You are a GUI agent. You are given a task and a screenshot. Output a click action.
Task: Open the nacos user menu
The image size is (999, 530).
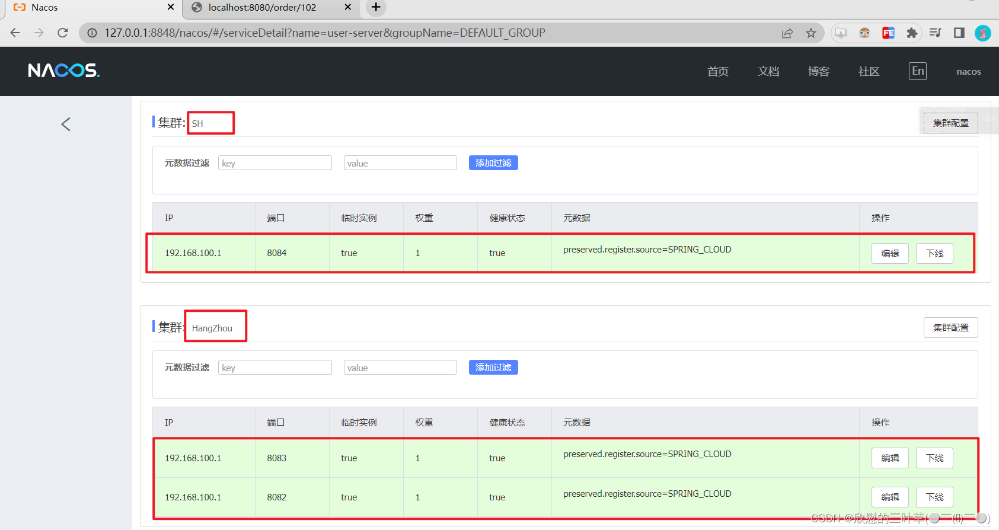[969, 72]
